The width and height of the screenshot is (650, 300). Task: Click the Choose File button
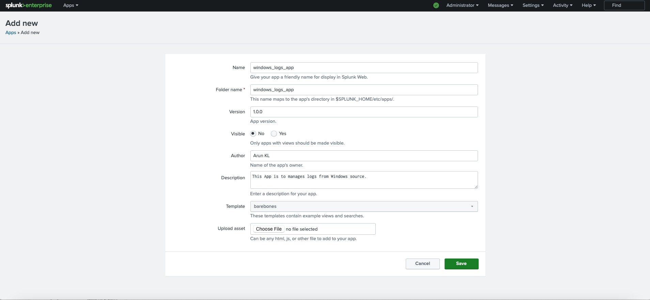[269, 229]
